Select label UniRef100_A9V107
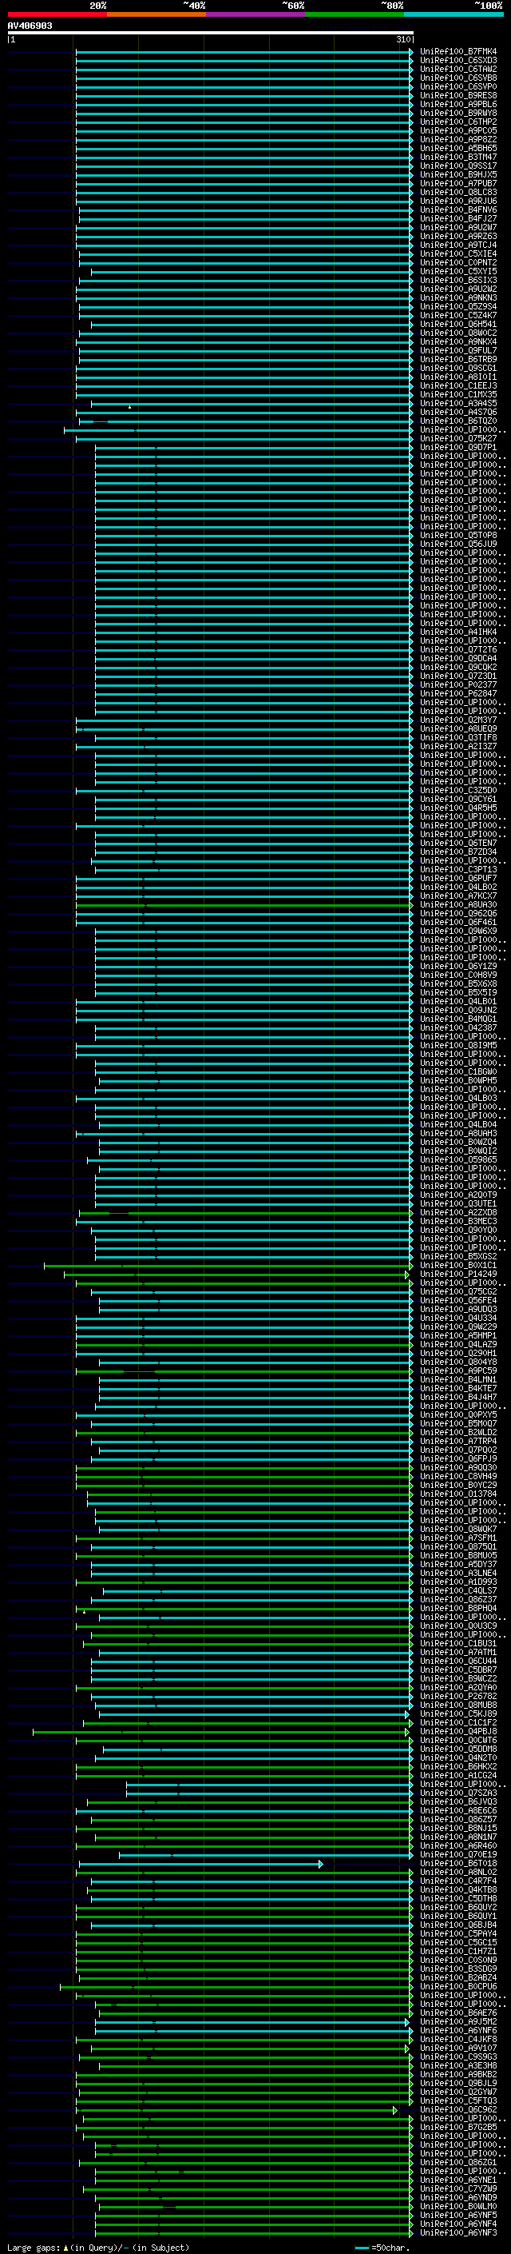The width and height of the screenshot is (511, 2254). click(458, 2049)
